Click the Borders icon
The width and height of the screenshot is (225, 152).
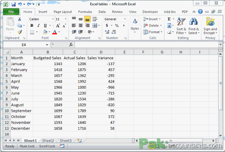32,32
